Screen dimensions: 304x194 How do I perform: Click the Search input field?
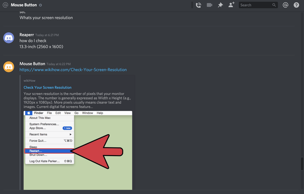click(x=258, y=5)
